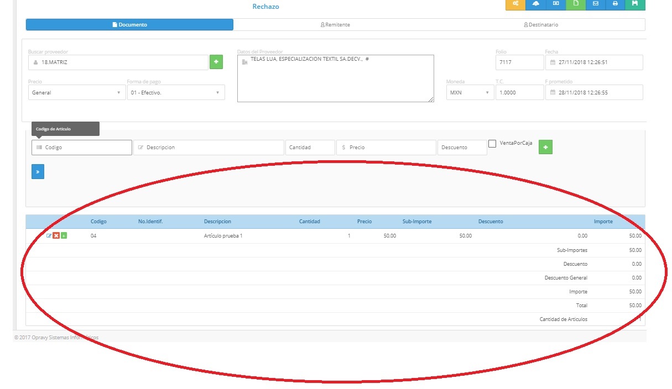
Task: Save the document with floppy disk icon
Action: [x=635, y=4]
